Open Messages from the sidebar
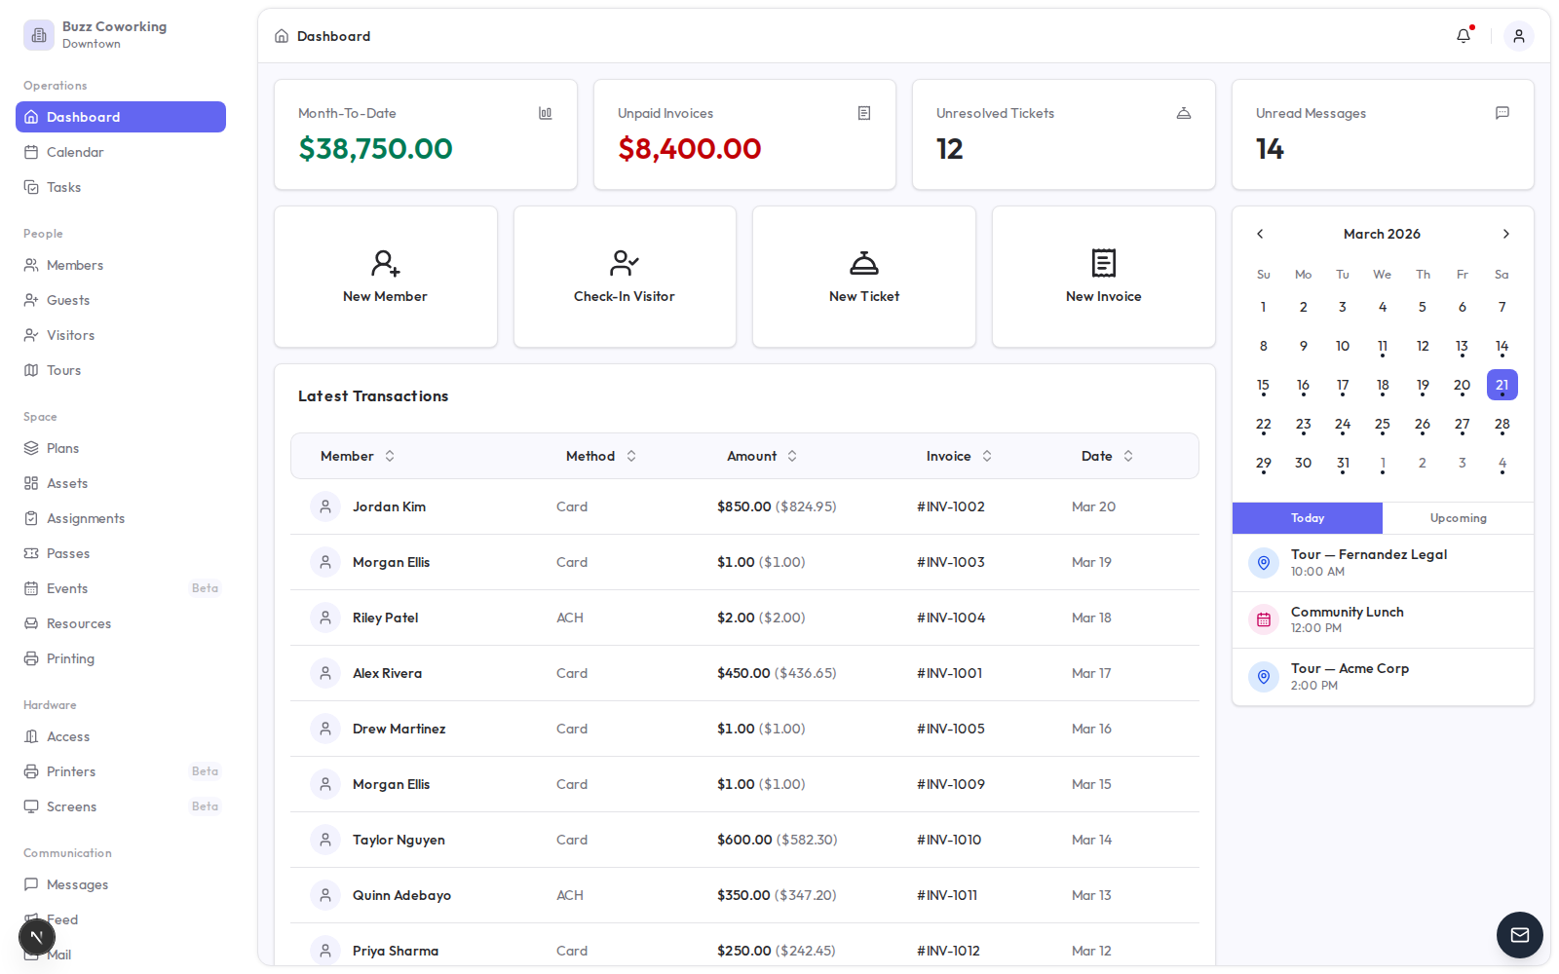Screen dimensions: 1559x974 [77, 884]
